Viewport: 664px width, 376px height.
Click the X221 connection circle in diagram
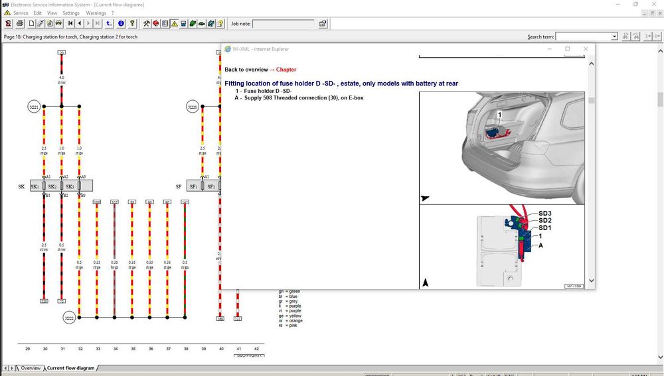(34, 107)
